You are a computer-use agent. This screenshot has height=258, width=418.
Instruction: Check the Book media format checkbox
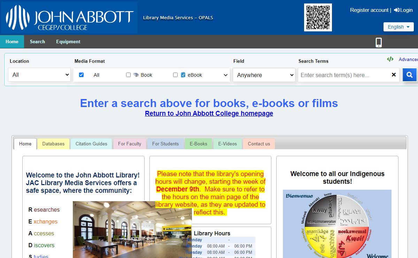click(x=128, y=75)
